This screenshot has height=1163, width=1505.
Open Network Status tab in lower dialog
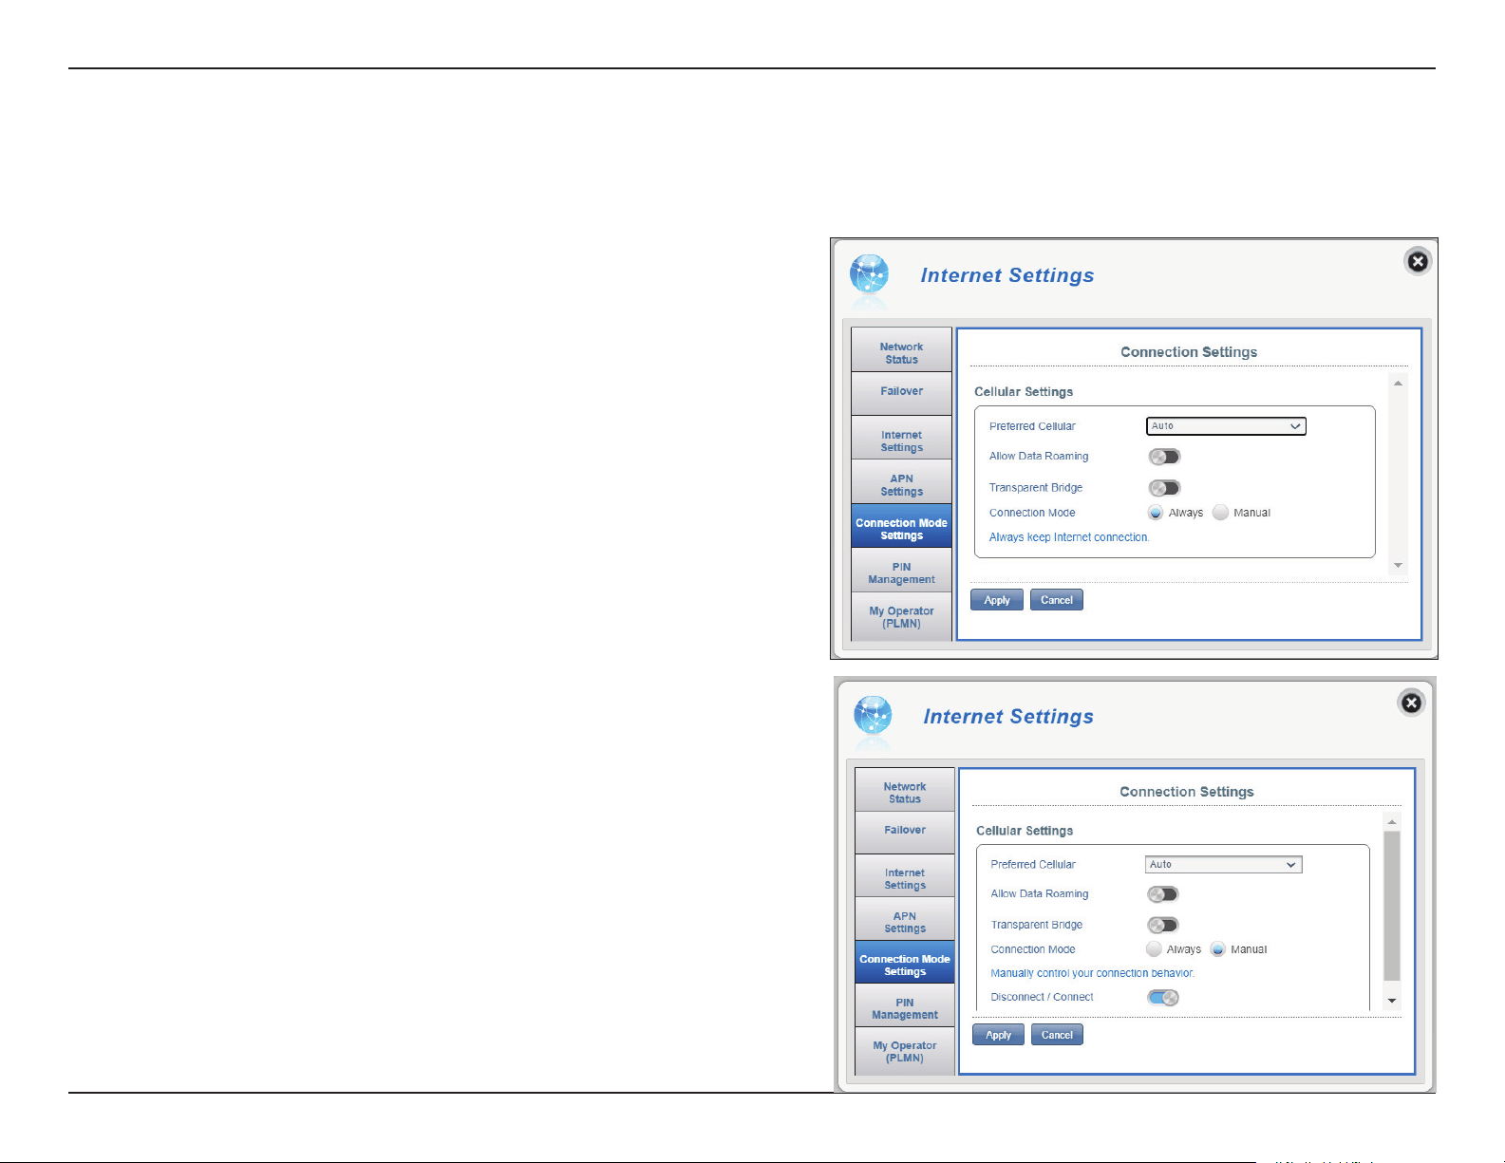click(905, 790)
